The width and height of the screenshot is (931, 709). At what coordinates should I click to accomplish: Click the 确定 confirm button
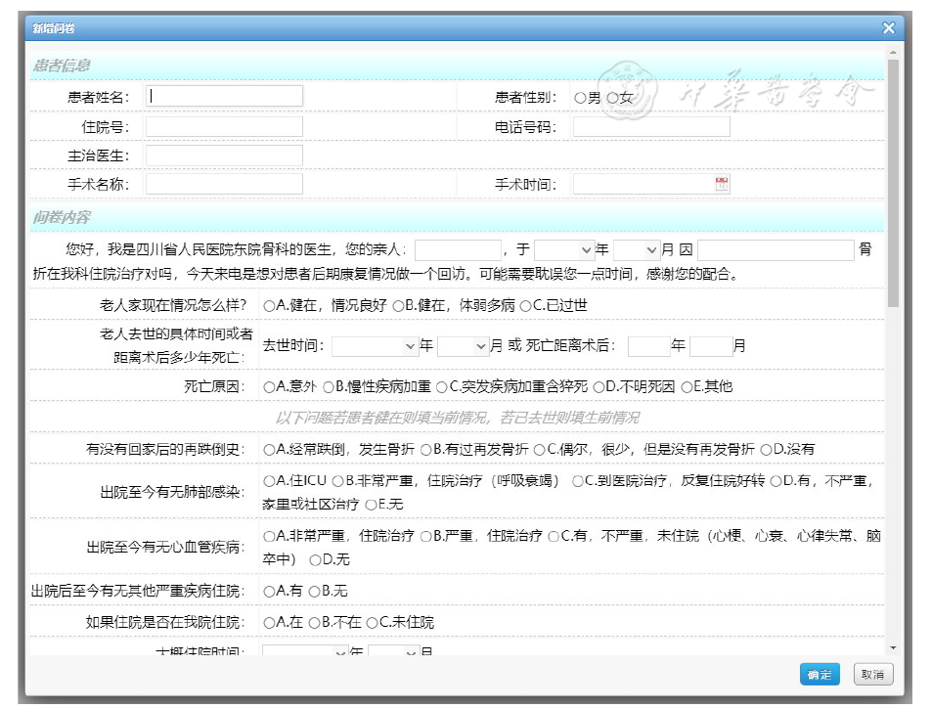pos(819,675)
